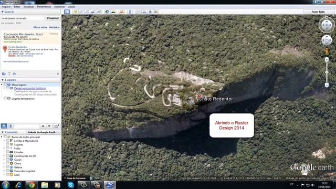Check the Meus lugares checkbox
The height and width of the screenshot is (189, 336).
tap(5, 85)
